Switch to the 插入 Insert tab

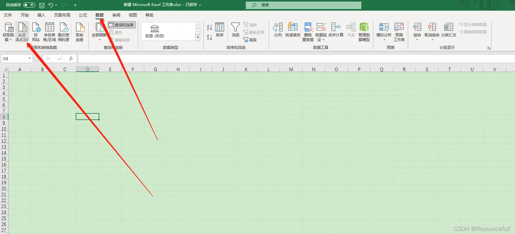click(x=42, y=15)
